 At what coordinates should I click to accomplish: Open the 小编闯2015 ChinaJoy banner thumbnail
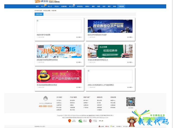(x=59, y=51)
